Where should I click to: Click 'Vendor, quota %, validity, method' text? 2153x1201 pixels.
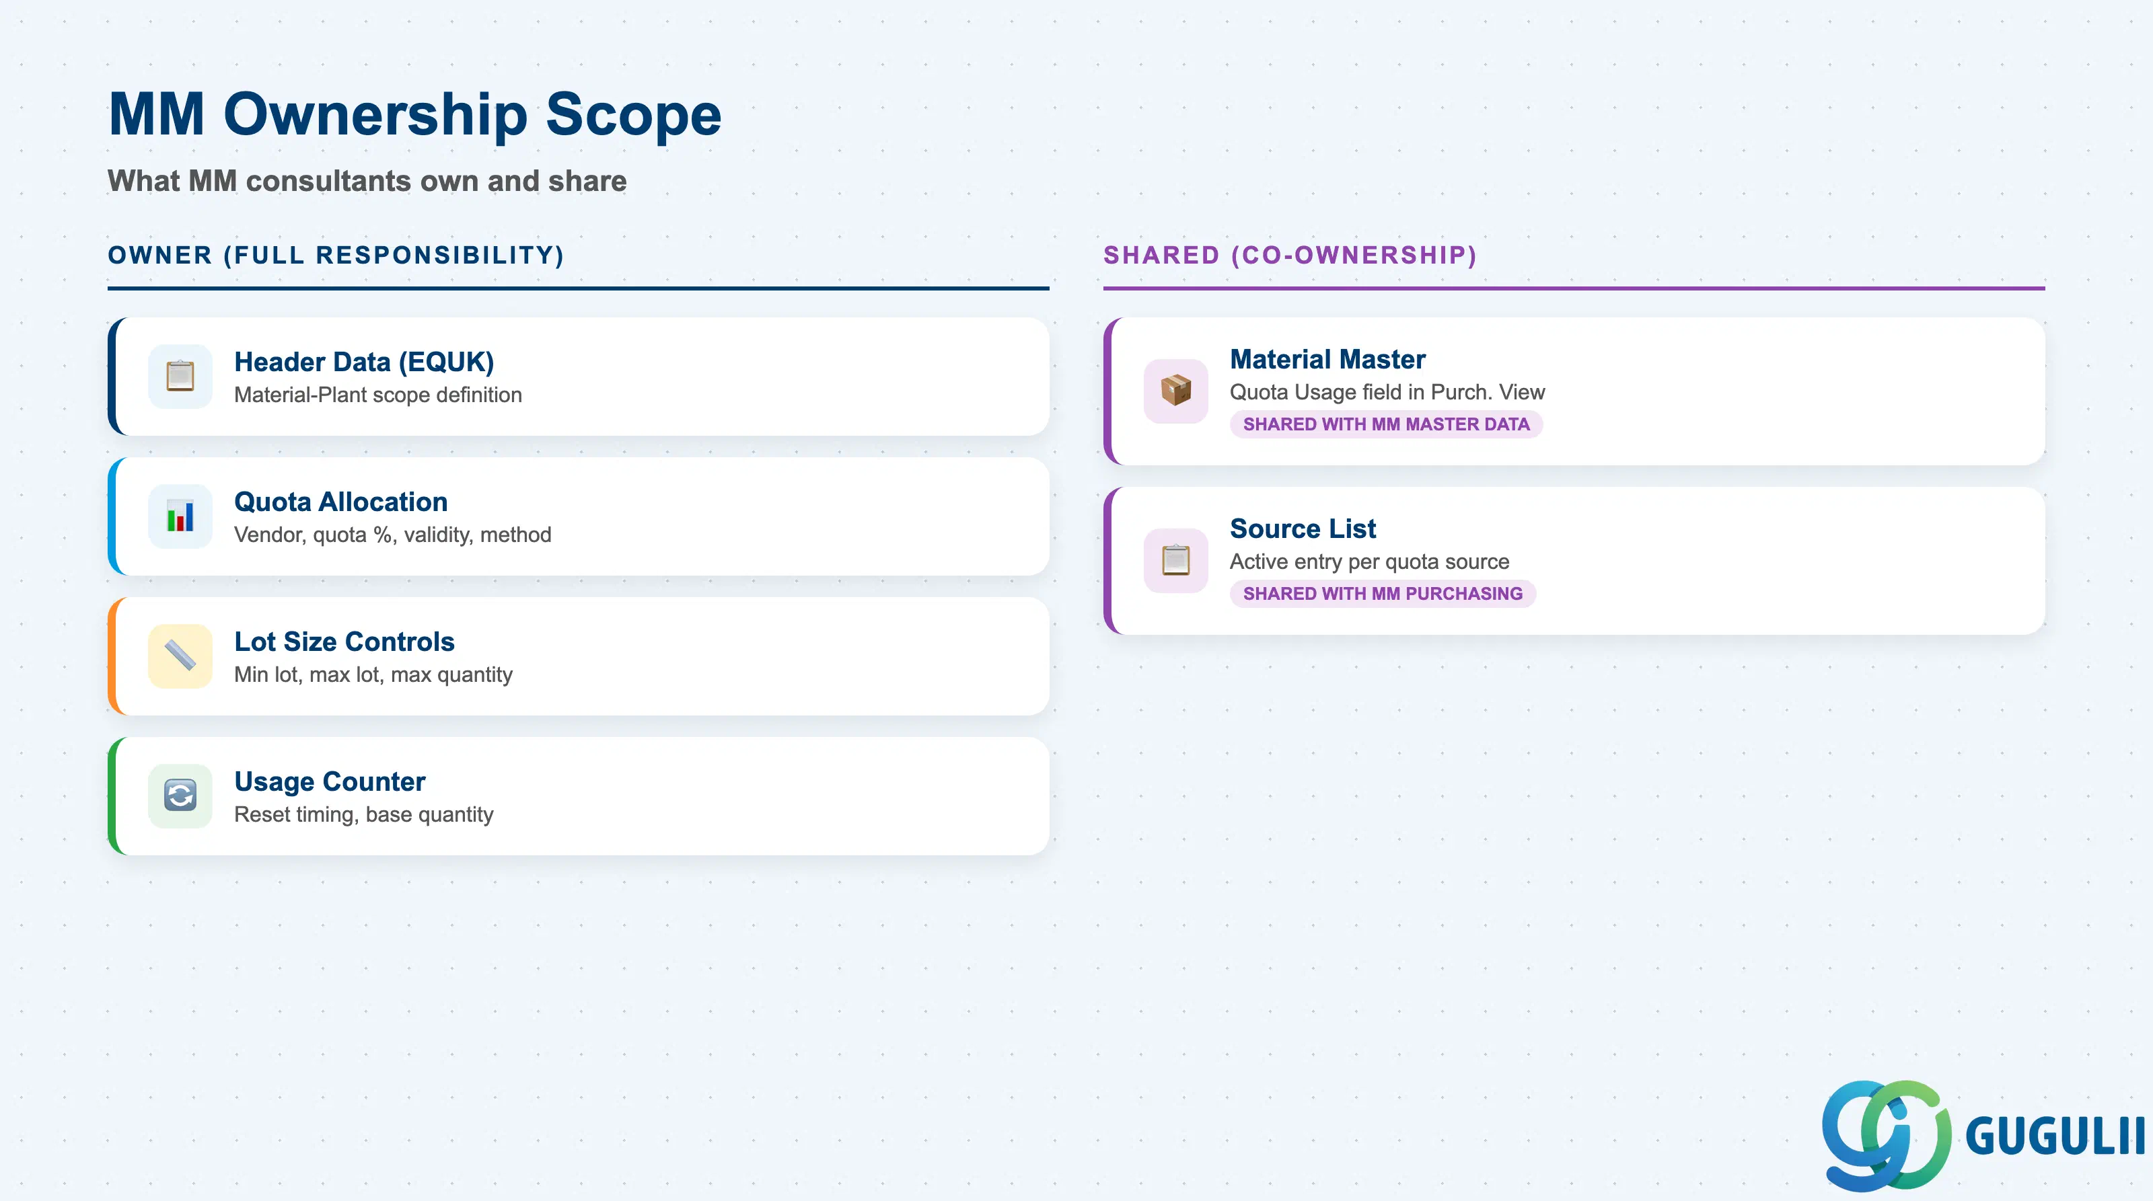point(393,535)
